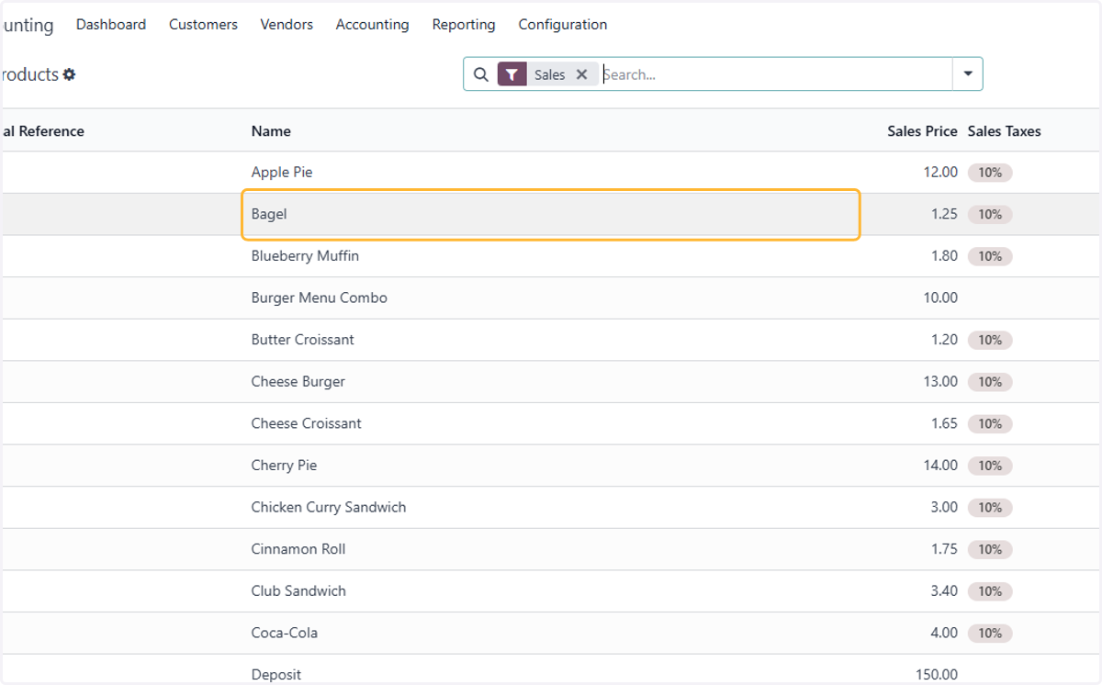Screen dimensions: 1102x685
Task: Sort by the Sales Price column header
Action: [922, 131]
